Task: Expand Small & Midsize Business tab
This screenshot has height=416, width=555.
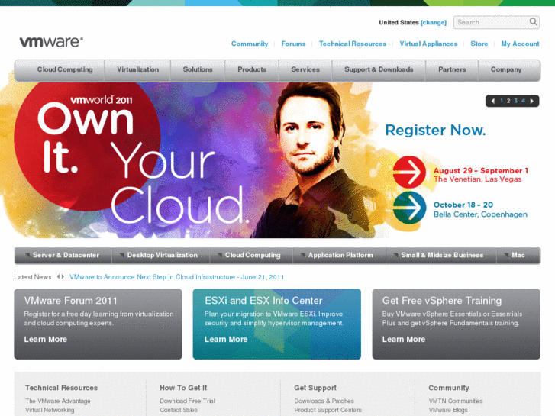Action: tap(441, 255)
